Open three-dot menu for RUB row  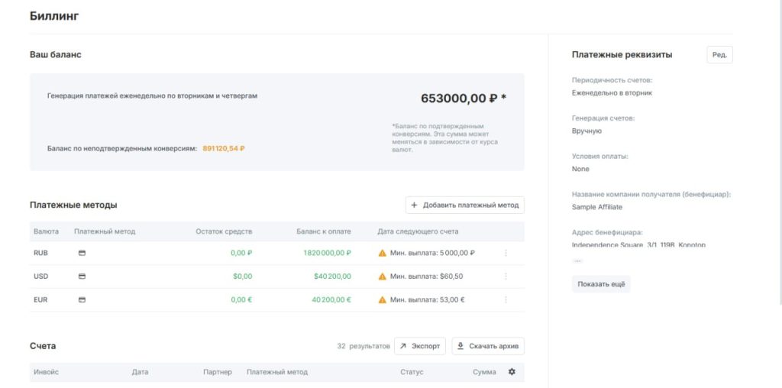coord(506,253)
